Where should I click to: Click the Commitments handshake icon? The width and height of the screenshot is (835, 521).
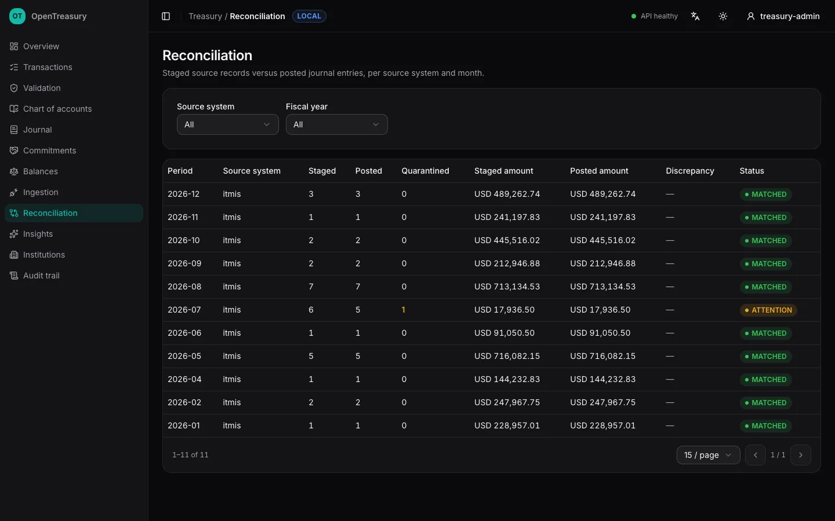pos(14,151)
